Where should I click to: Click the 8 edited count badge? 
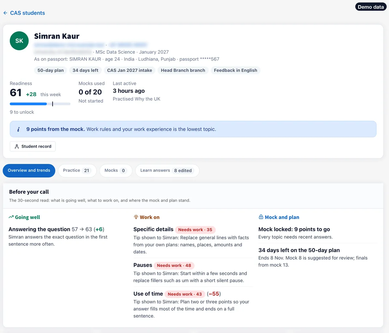pyautogui.click(x=183, y=170)
